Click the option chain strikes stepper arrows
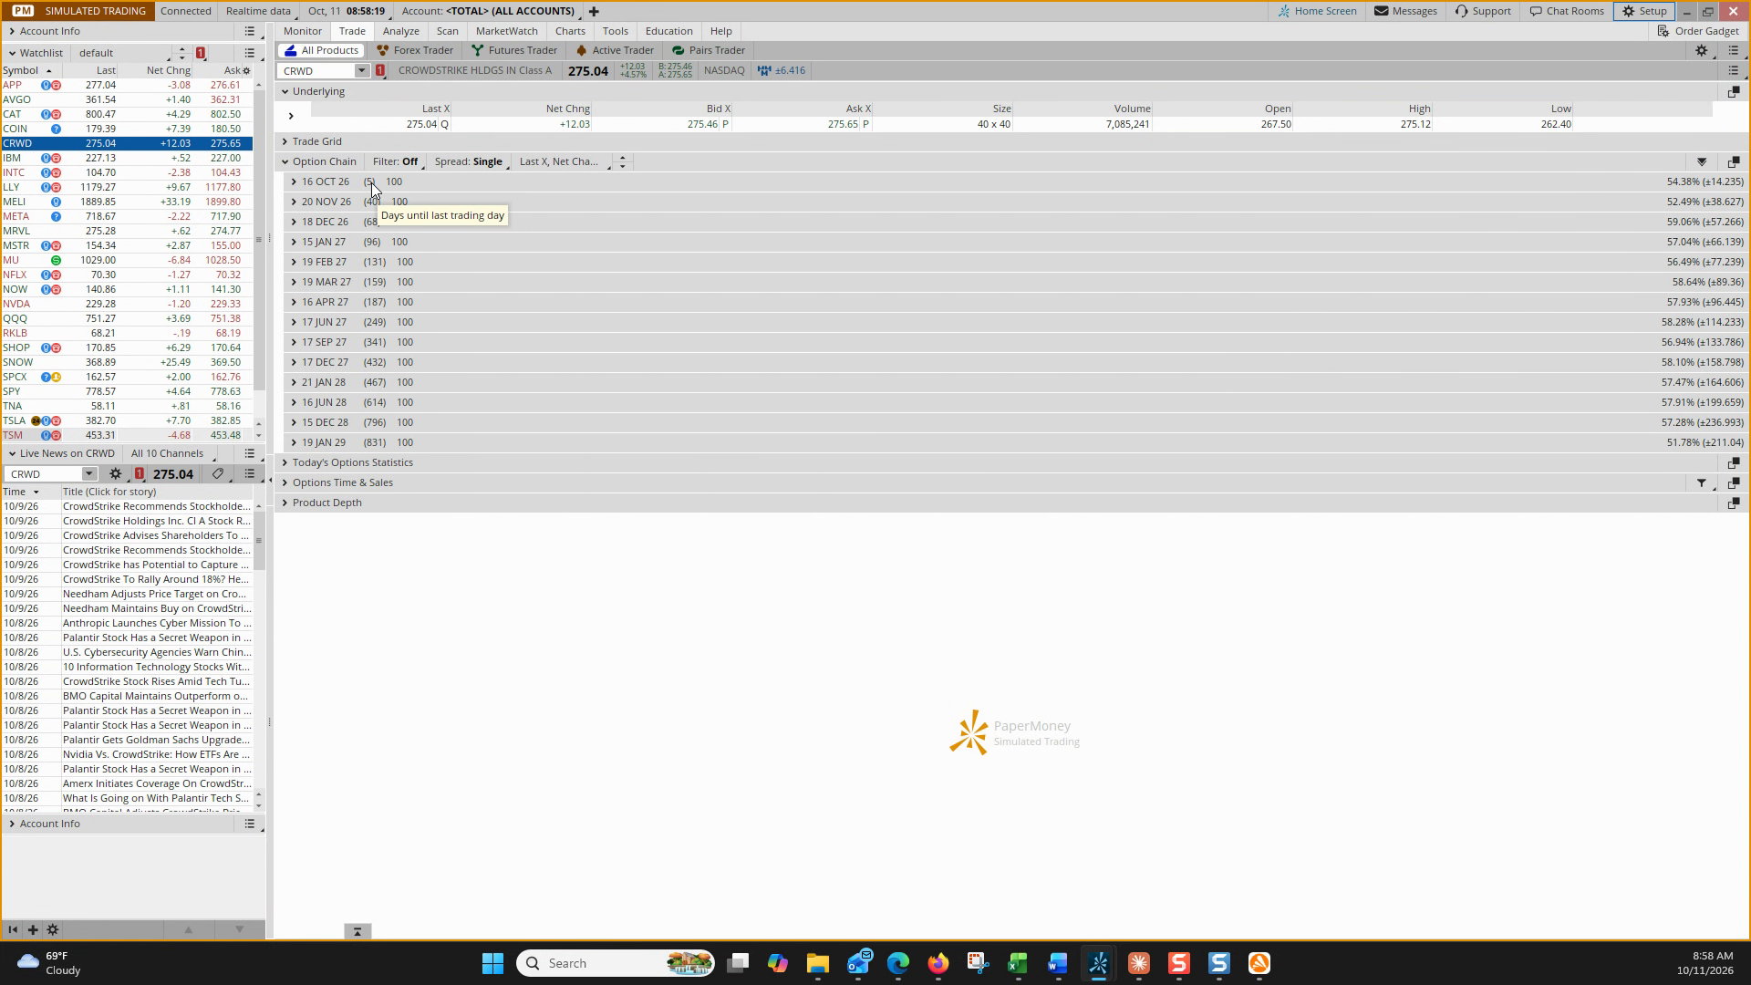The height and width of the screenshot is (985, 1751). coord(623,162)
